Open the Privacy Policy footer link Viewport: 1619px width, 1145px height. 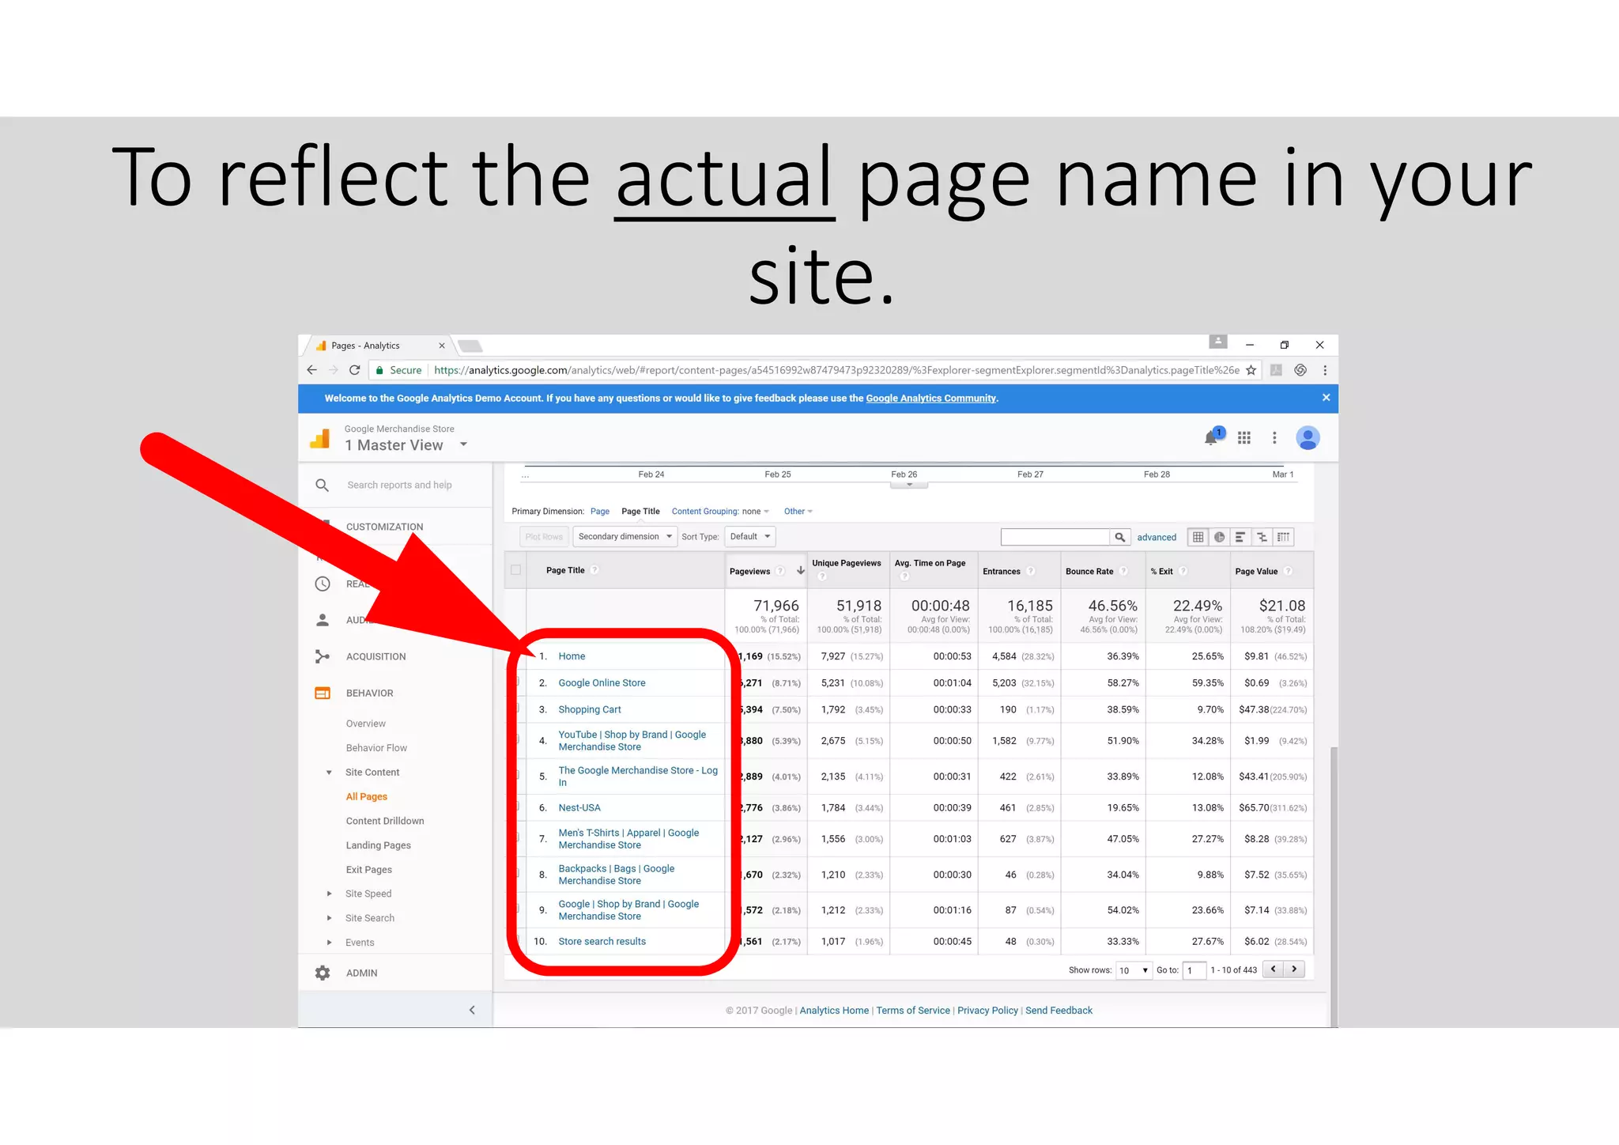click(x=987, y=1011)
